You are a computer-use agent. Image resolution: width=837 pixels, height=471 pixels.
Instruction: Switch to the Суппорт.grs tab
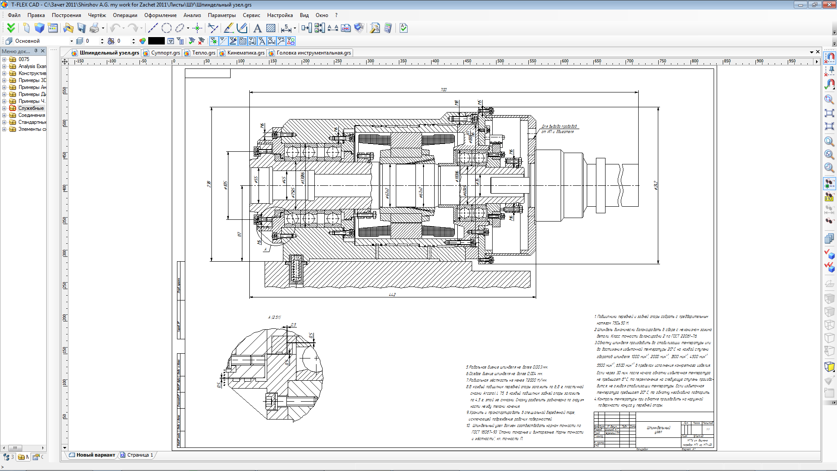(161, 53)
